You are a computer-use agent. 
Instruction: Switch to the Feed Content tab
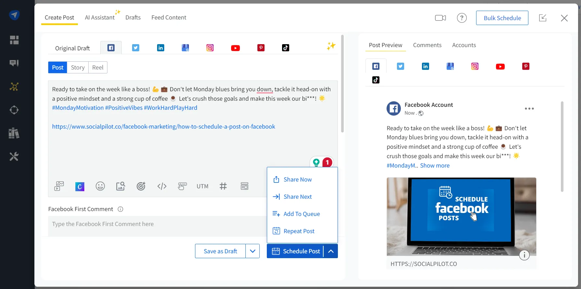tap(169, 18)
